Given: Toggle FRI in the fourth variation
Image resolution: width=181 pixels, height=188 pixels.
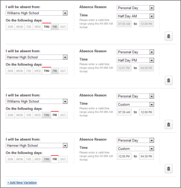Looking at the screenshot, I should [55, 159].
